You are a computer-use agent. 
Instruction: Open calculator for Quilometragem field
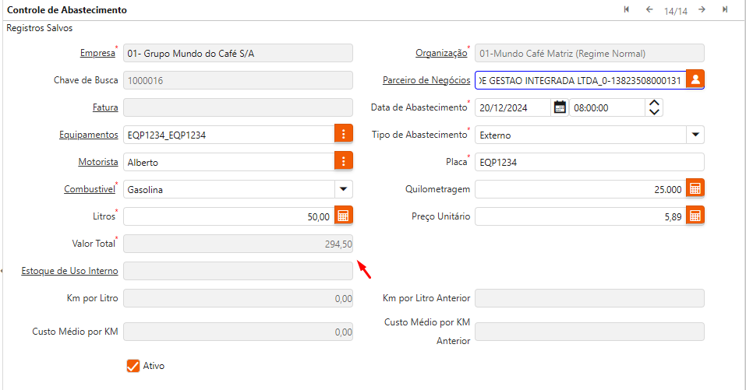[x=695, y=188]
